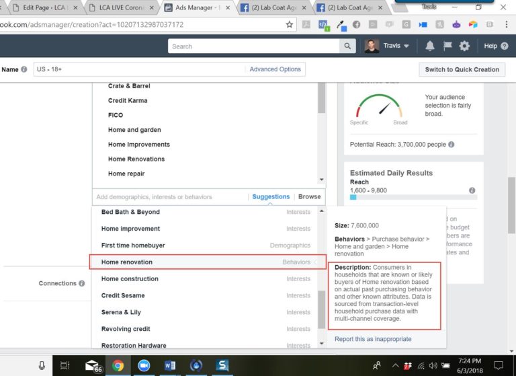Click info icon next to Name

[x=24, y=69]
